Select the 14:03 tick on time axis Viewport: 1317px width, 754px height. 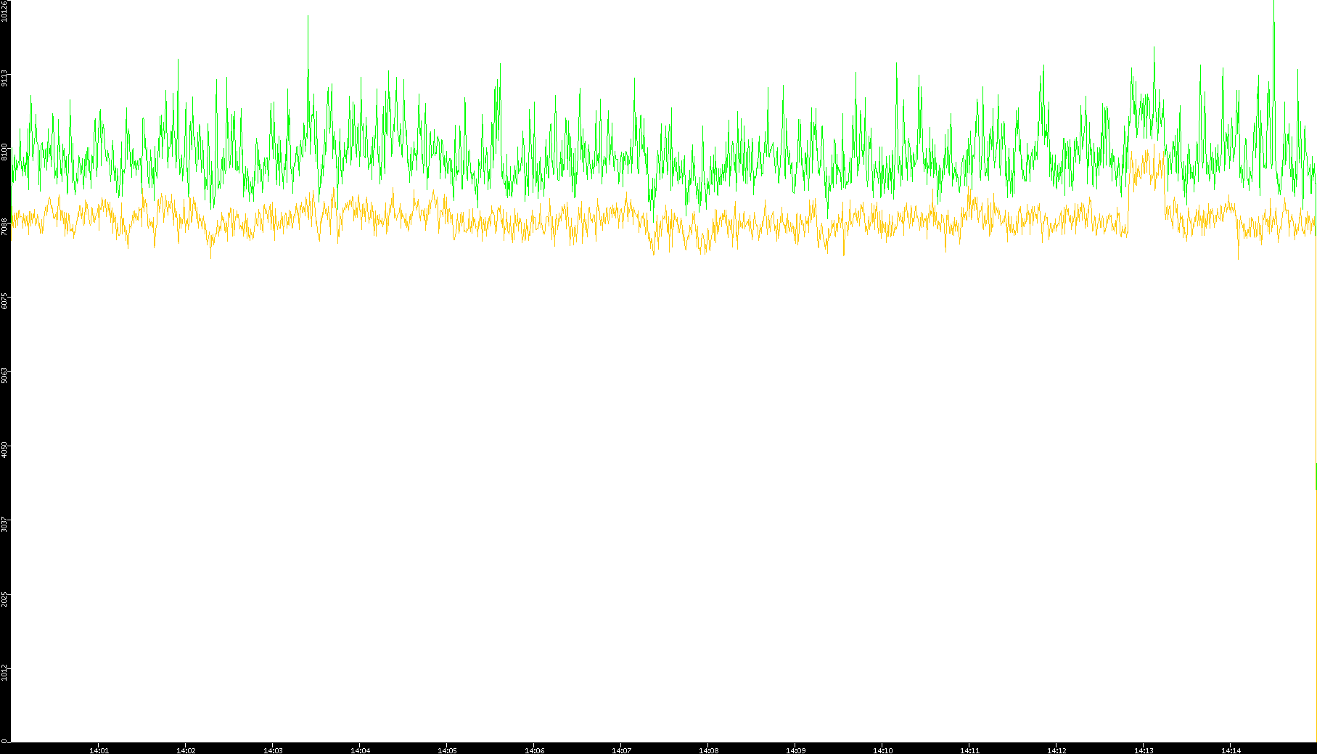(273, 750)
